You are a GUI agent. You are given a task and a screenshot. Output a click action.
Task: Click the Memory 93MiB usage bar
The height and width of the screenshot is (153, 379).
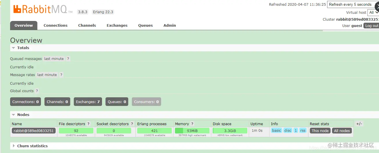click(x=192, y=131)
